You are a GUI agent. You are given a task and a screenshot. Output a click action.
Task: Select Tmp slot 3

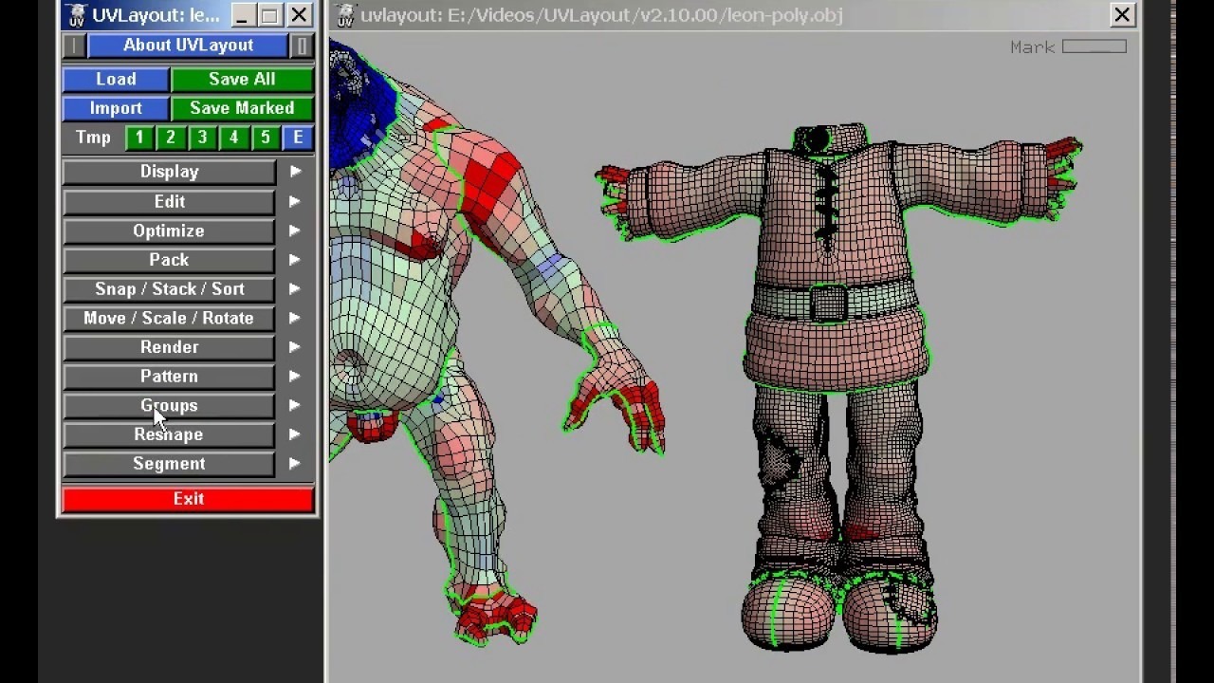point(202,138)
